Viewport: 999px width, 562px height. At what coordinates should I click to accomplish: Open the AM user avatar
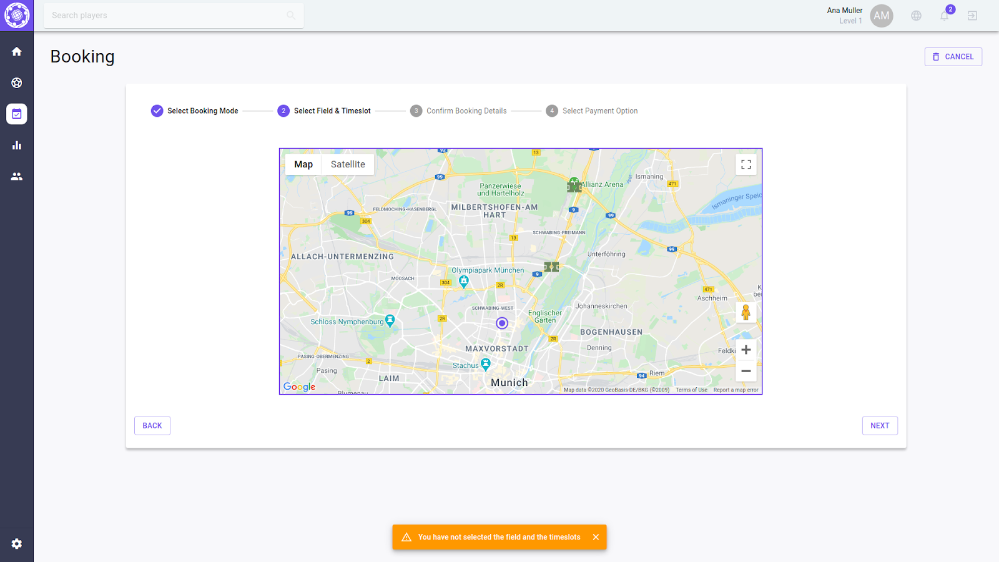pyautogui.click(x=882, y=16)
